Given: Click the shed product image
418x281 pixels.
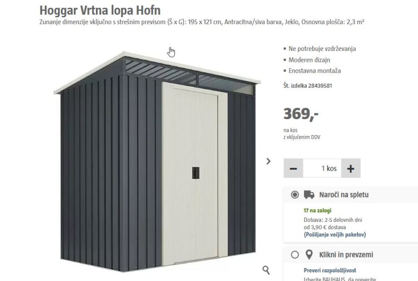Looking at the screenshot, I should click(157, 161).
